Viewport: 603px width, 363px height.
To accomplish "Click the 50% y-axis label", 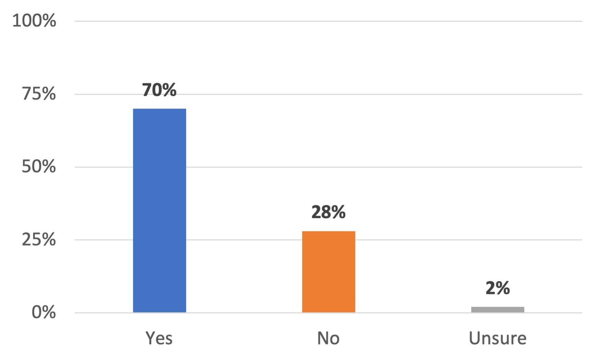I will 39,167.
